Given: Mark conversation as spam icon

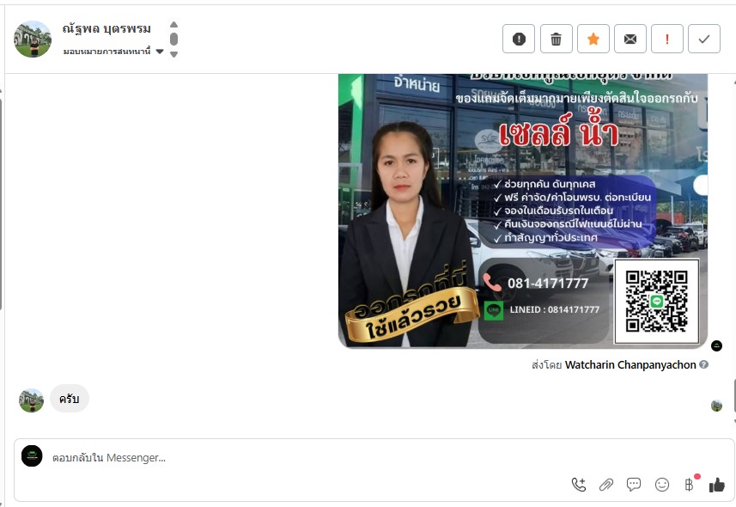Looking at the screenshot, I should 519,39.
